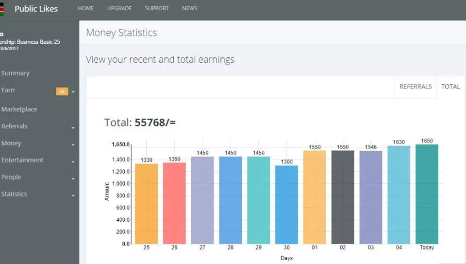
Task: Switch to the REFERRALS tab
Action: pos(416,87)
